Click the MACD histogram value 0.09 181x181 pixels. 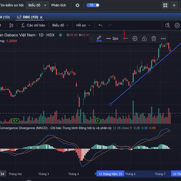pyautogui.click(x=152, y=128)
